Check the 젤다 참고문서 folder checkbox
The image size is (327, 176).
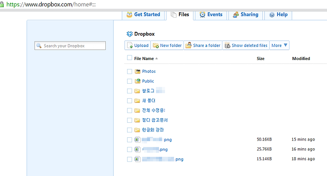click(x=129, y=120)
